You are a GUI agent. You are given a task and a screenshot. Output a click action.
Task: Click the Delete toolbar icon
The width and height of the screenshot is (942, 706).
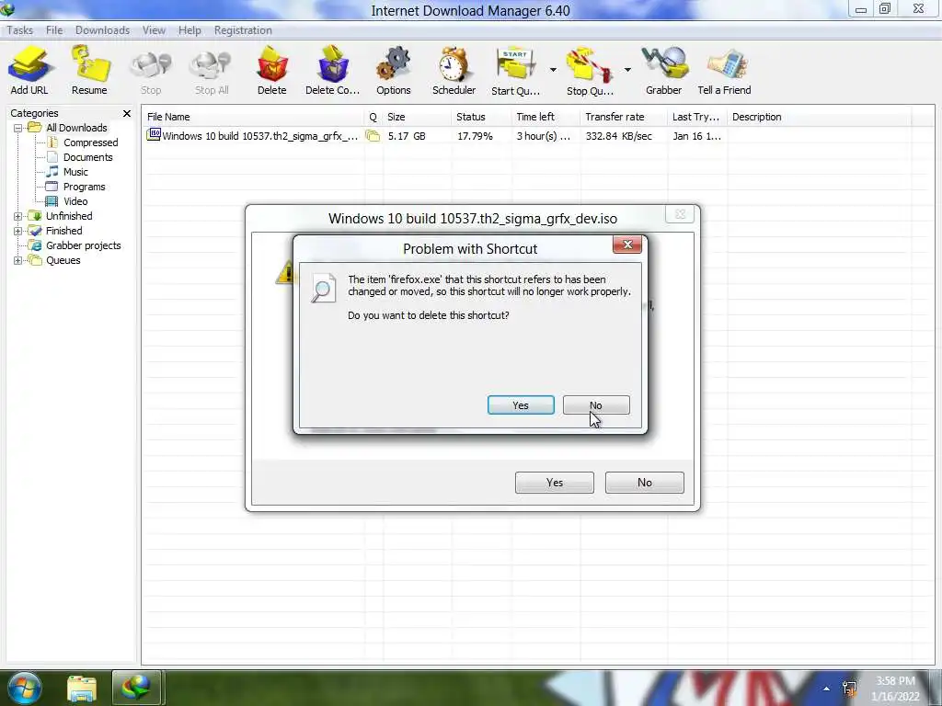(271, 71)
